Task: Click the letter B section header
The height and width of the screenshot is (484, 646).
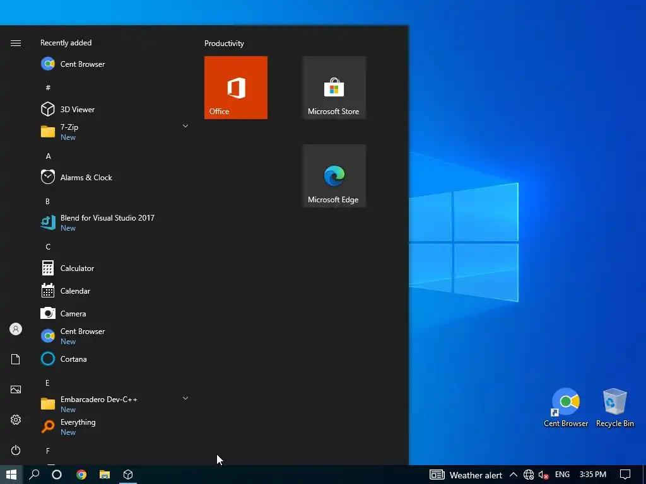Action: coord(47,201)
